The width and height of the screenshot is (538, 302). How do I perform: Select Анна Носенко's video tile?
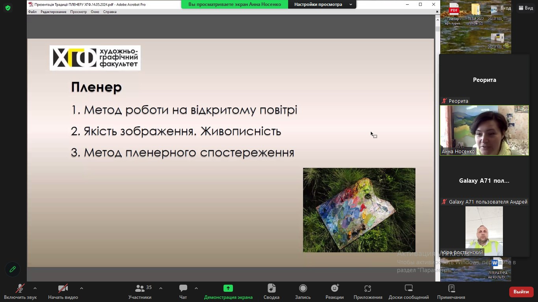[x=484, y=130]
